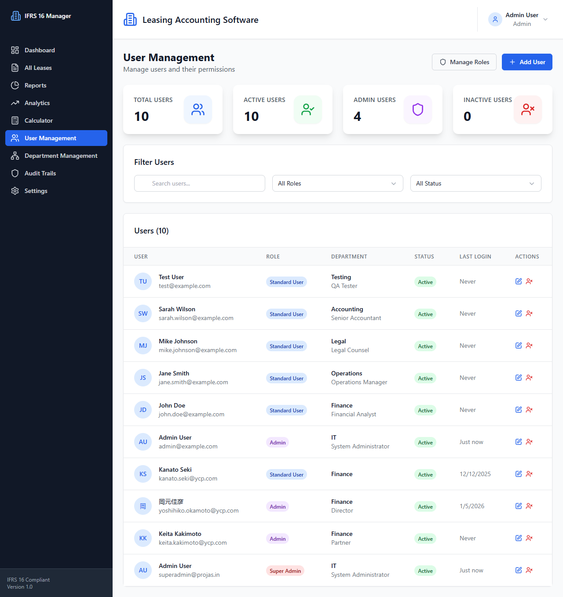This screenshot has height=597, width=563.
Task: Click the Inactive Users icon
Action: tap(528, 109)
